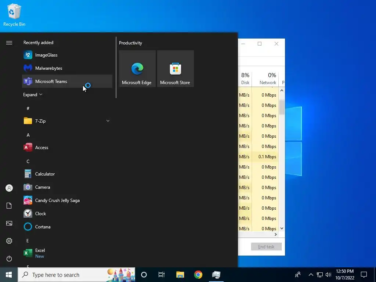
Task: Switch to Task Manager on the taskbar
Action: click(x=216, y=275)
